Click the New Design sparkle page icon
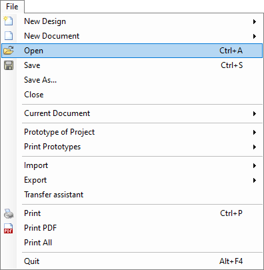Screen dimensions: 264x270 pyautogui.click(x=9, y=21)
